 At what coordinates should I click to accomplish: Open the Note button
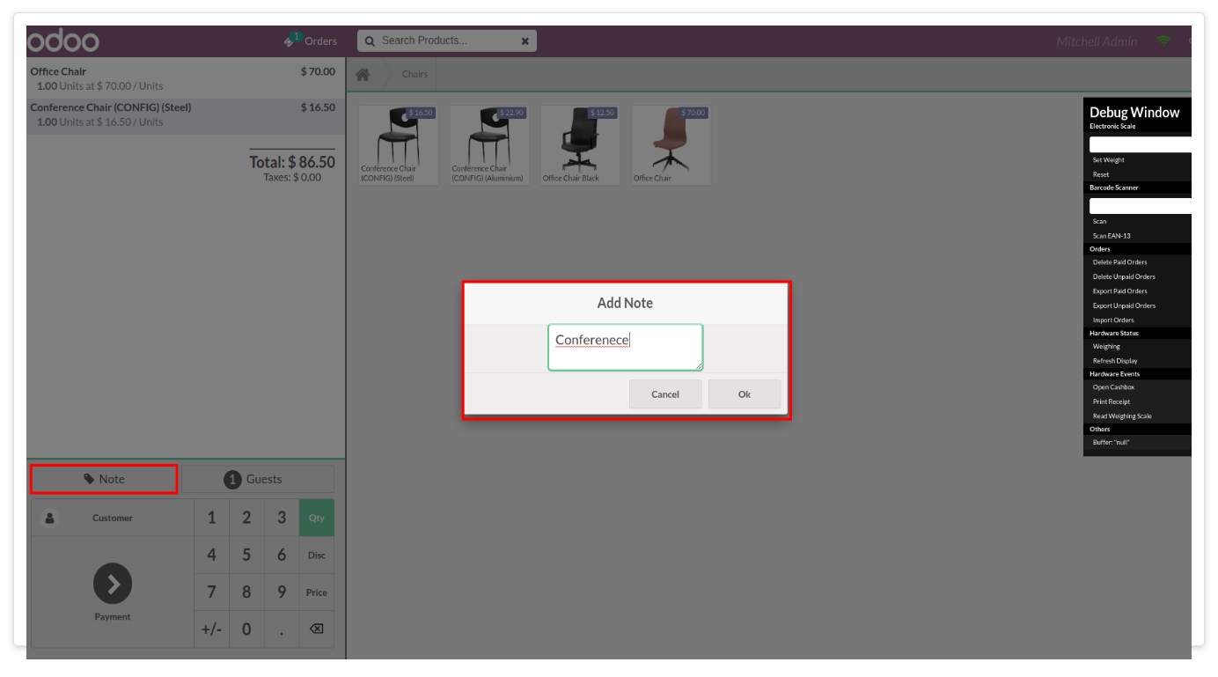104,479
